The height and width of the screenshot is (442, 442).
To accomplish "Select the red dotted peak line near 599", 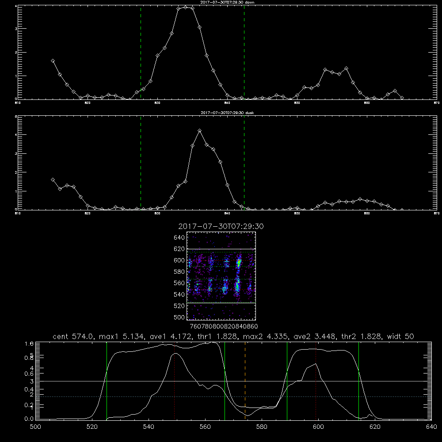I will point(316,381).
